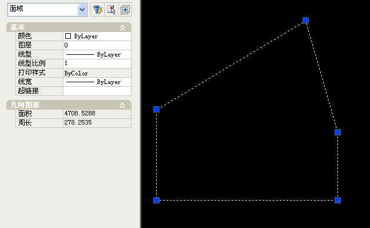Click the middle-right vertex grip of region

(337, 132)
